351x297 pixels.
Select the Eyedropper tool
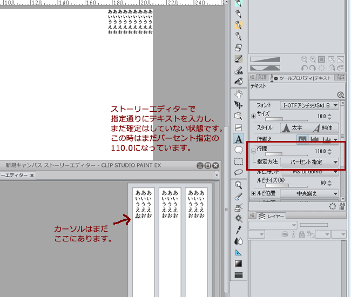[x=239, y=230]
